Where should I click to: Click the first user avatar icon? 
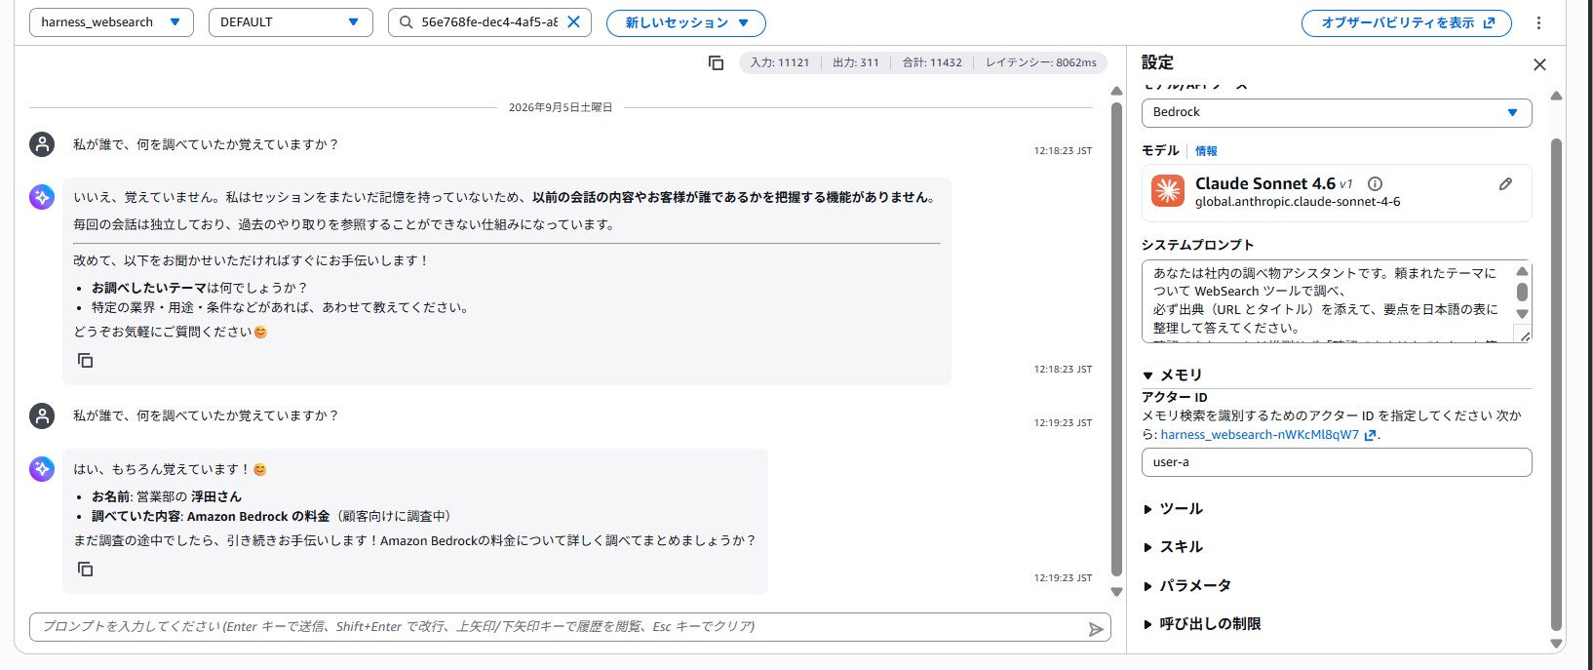coord(42,144)
